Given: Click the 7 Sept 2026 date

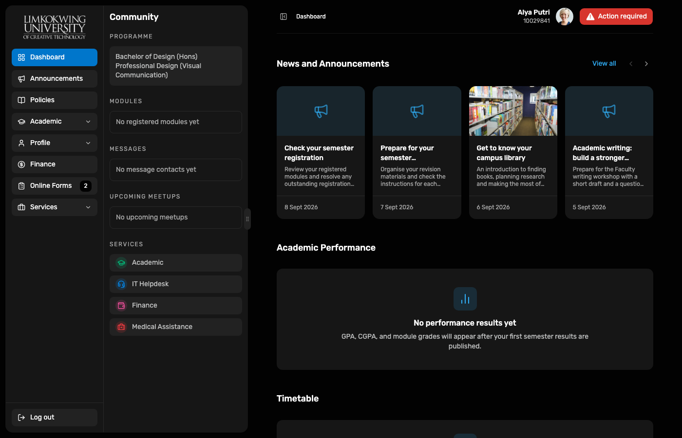Looking at the screenshot, I should (397, 207).
